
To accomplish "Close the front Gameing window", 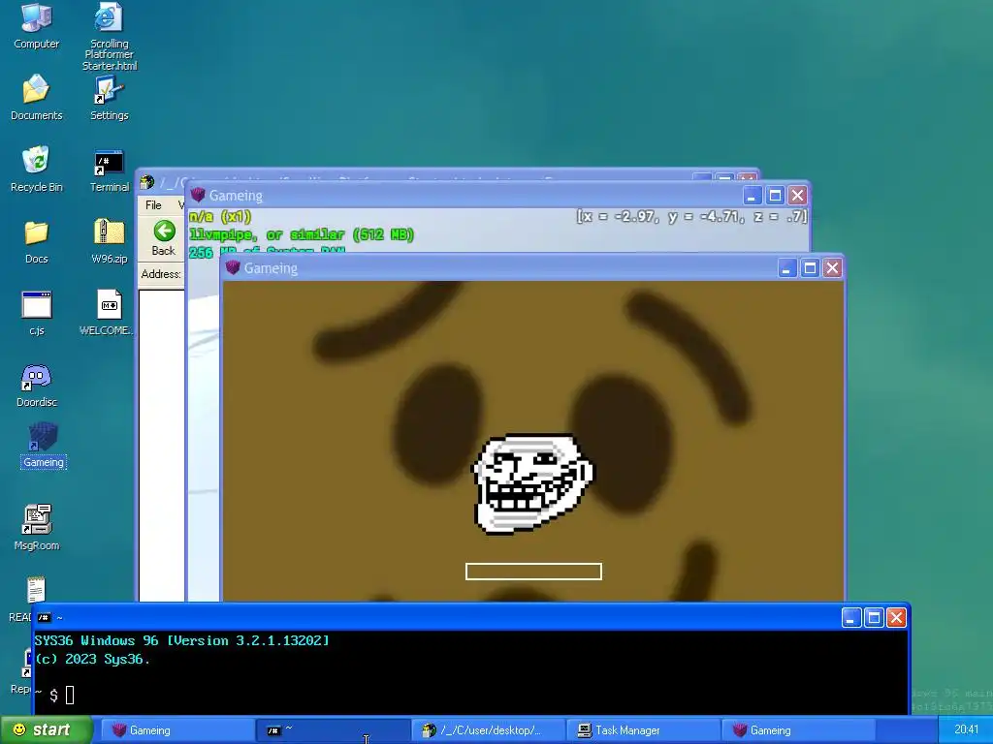I will pyautogui.click(x=832, y=268).
